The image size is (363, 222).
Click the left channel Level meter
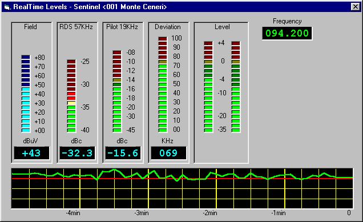208,87
